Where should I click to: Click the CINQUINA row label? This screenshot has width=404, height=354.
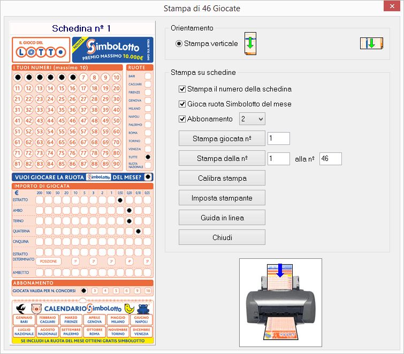click(21, 242)
